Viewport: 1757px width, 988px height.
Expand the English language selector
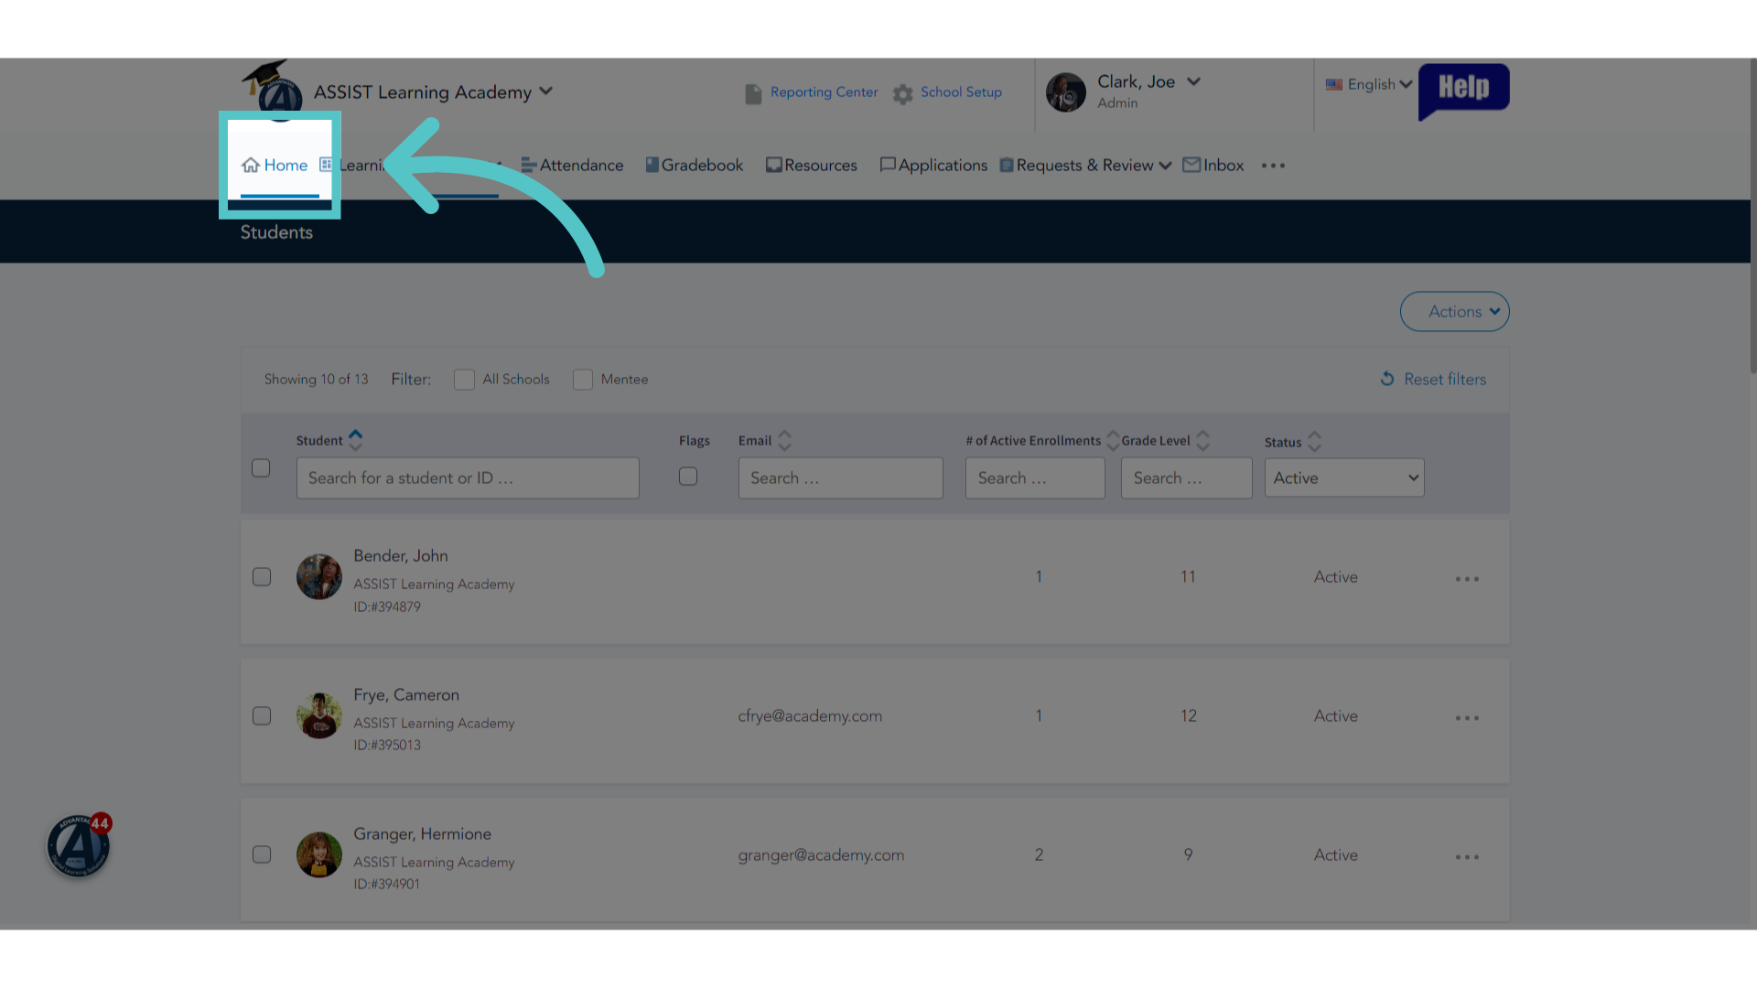click(1369, 84)
